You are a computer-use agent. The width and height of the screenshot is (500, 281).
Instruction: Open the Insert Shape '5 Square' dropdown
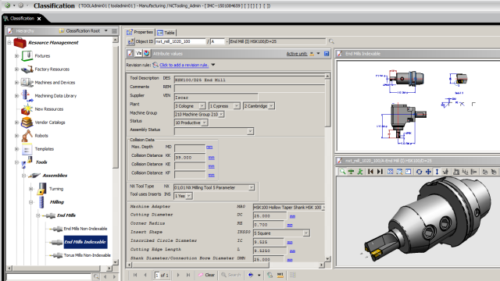[x=306, y=233]
